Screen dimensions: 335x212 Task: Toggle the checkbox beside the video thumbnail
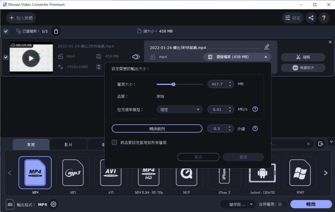point(6,57)
